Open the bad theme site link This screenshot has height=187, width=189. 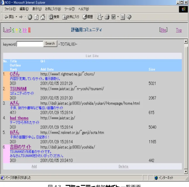[x=19, y=118]
